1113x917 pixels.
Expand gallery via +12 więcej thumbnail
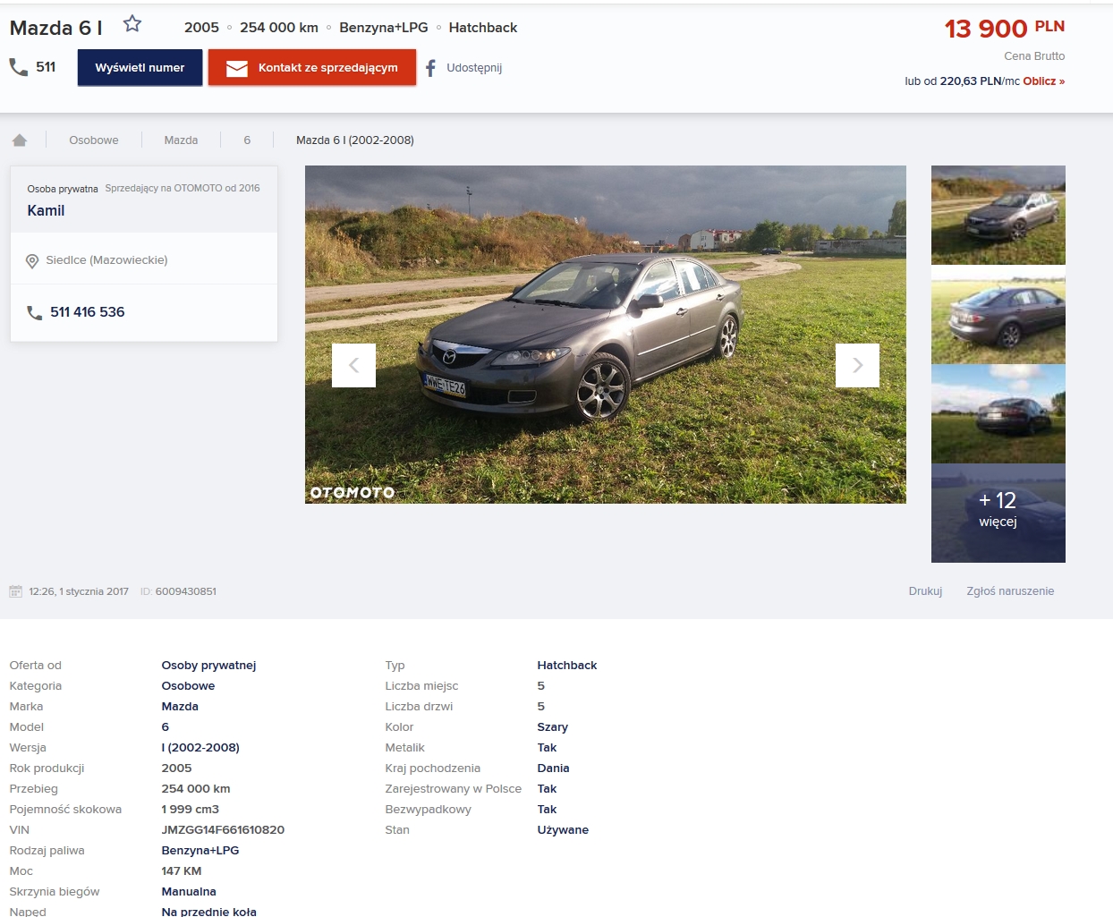(x=998, y=513)
